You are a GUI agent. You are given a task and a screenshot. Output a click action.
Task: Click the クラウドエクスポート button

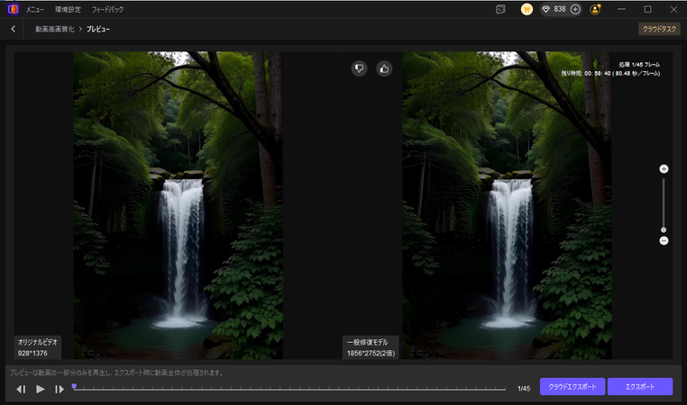[572, 386]
